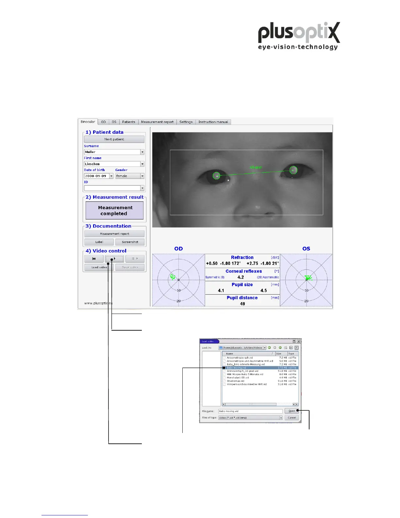This screenshot has height=518, width=400.
Task: Click the Screenshot button
Action: click(130, 242)
